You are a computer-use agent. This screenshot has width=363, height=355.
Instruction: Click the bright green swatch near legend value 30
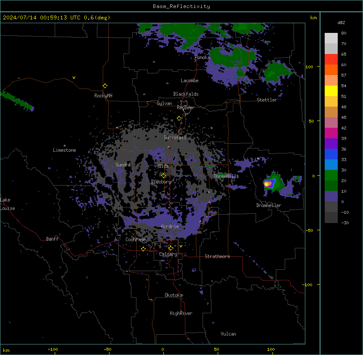tap(331, 175)
